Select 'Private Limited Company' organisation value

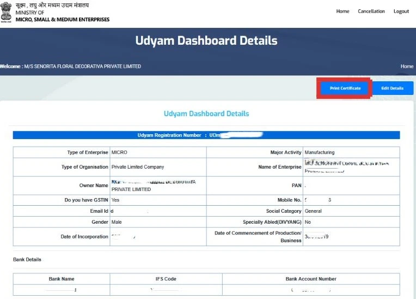point(138,167)
